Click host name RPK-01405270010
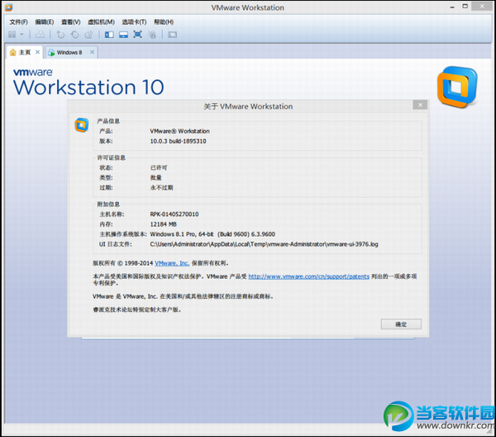The width and height of the screenshot is (496, 437). pos(174,214)
